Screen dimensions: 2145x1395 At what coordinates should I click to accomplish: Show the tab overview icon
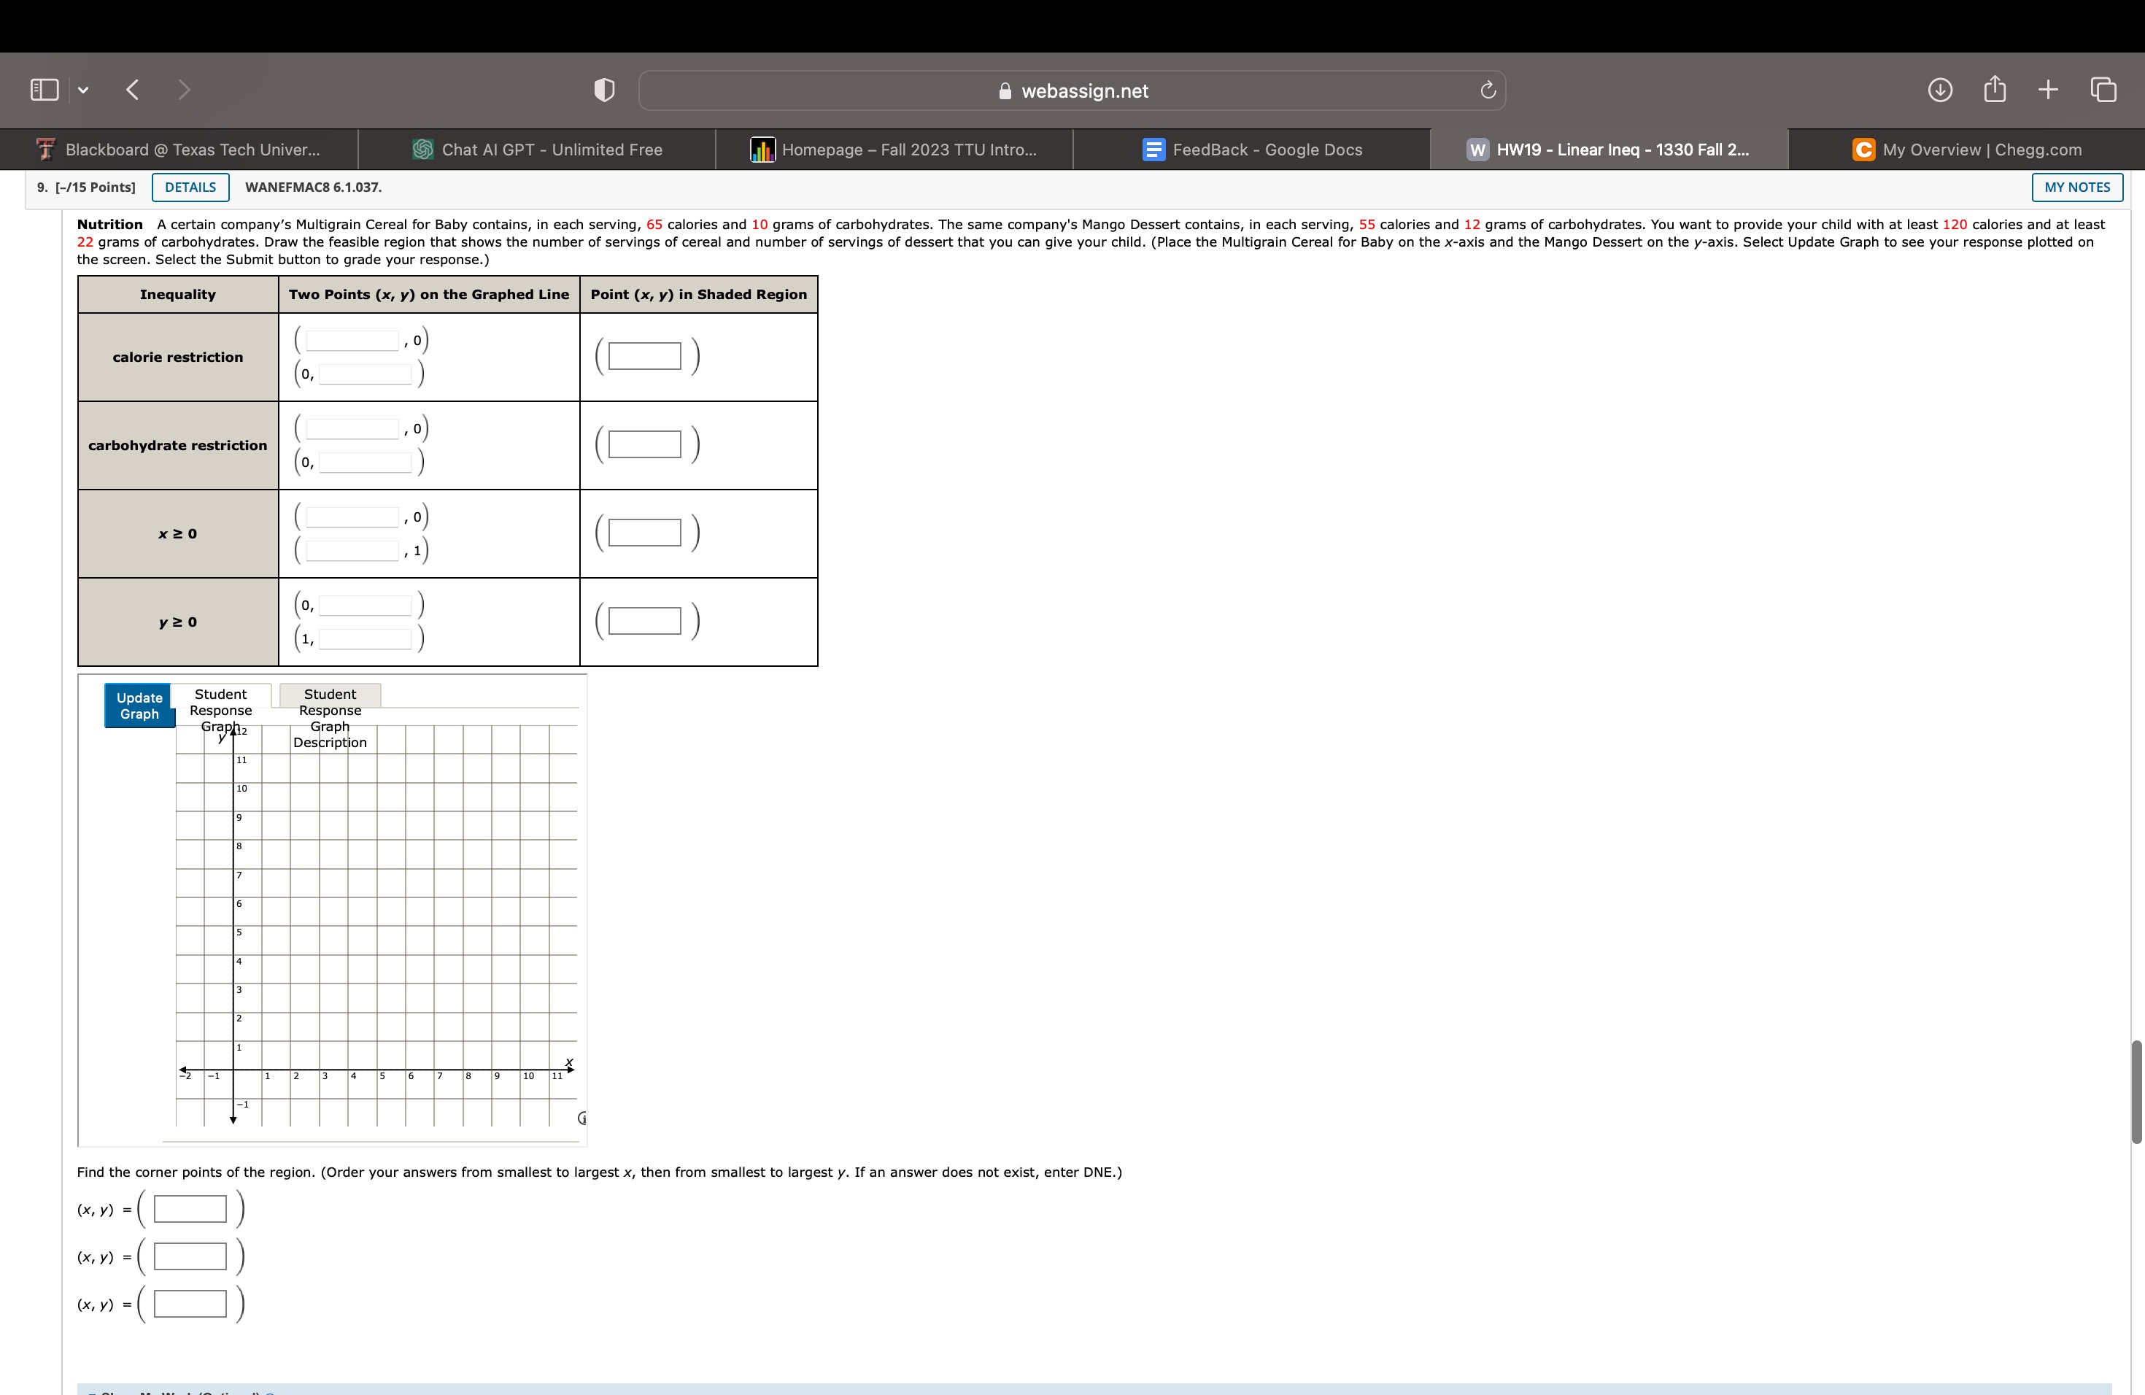(x=2103, y=89)
